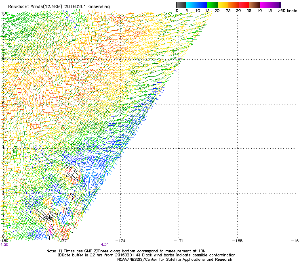This screenshot has width=299, height=262.
Task: Click the brown 35-40 knots legend swatch
Action: pyautogui.click(x=255, y=5)
